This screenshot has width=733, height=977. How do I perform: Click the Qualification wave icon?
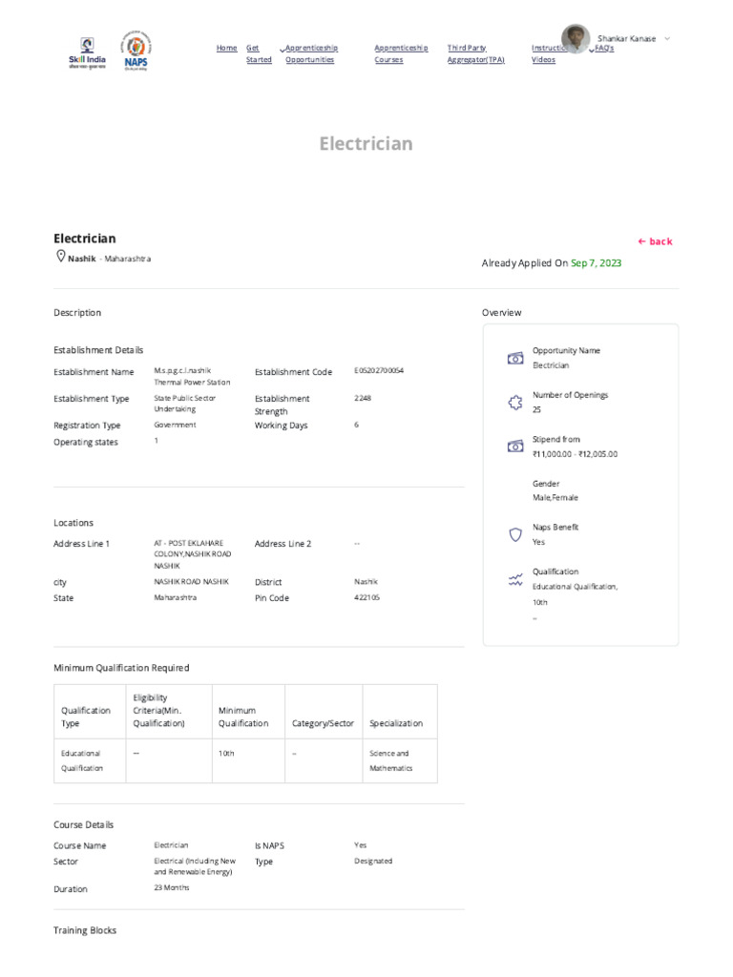(515, 579)
